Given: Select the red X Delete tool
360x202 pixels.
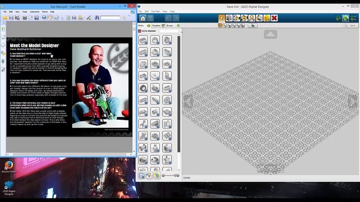Looking at the screenshot, I should (274, 18).
